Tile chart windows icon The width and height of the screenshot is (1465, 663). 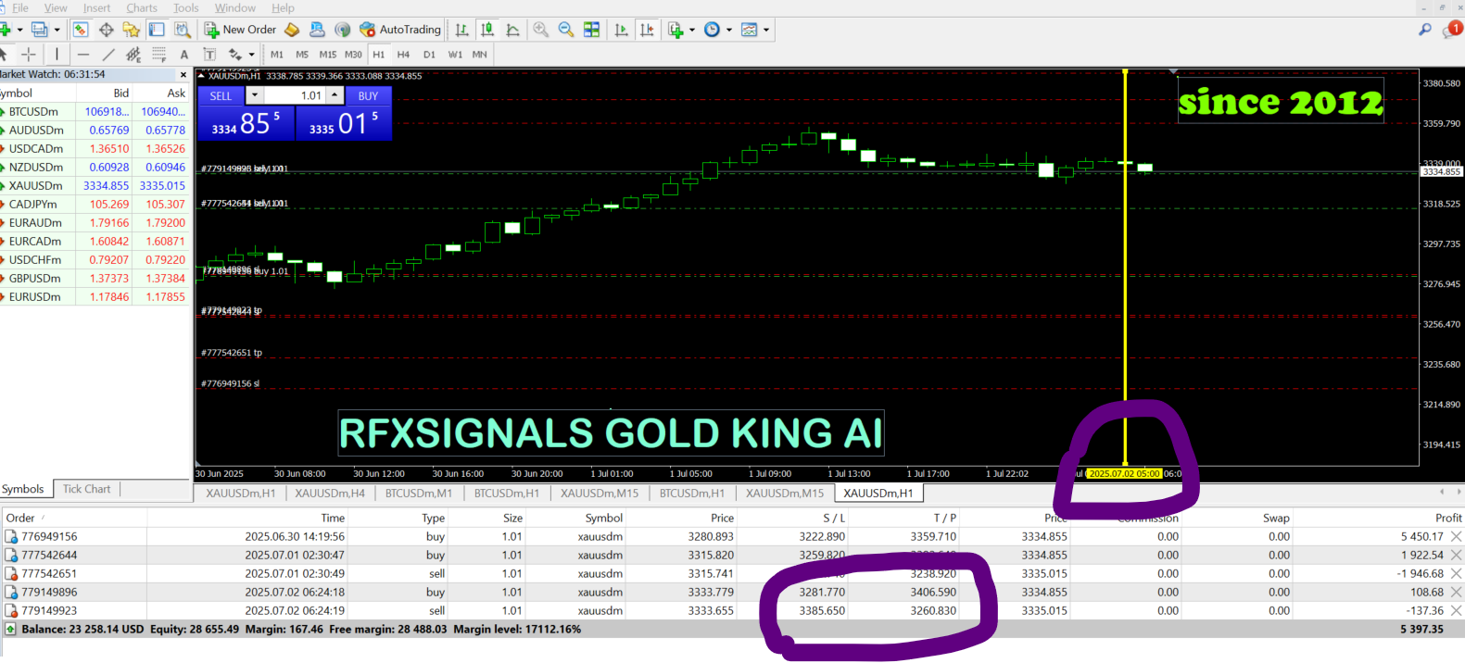(x=592, y=30)
